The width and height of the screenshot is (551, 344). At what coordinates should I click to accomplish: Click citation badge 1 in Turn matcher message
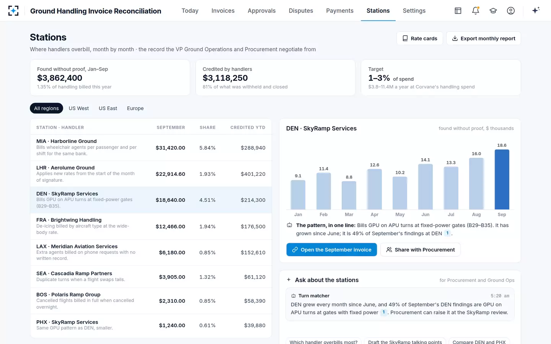pos(383,312)
